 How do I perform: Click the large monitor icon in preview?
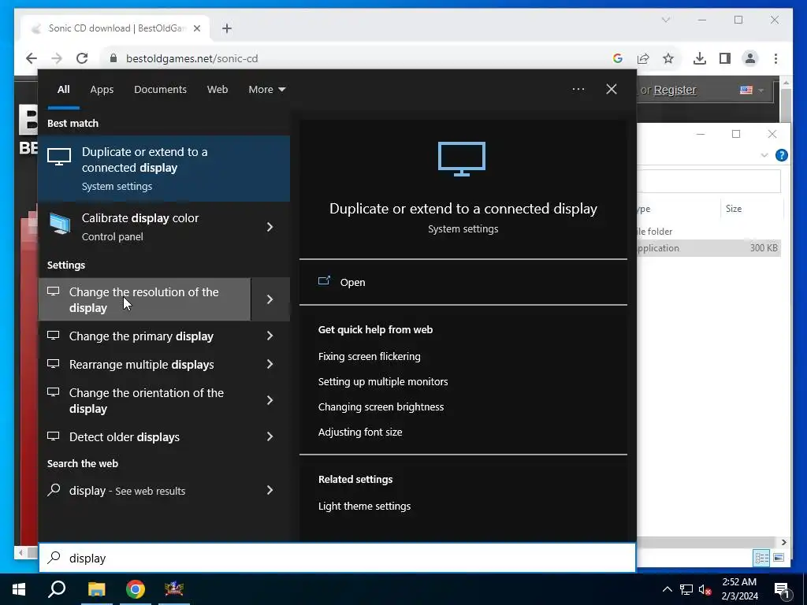[x=462, y=158]
